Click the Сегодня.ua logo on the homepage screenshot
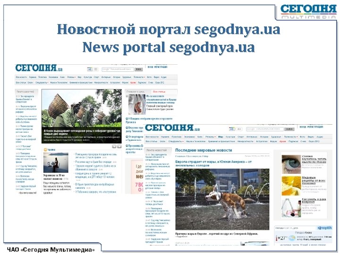 39,68
